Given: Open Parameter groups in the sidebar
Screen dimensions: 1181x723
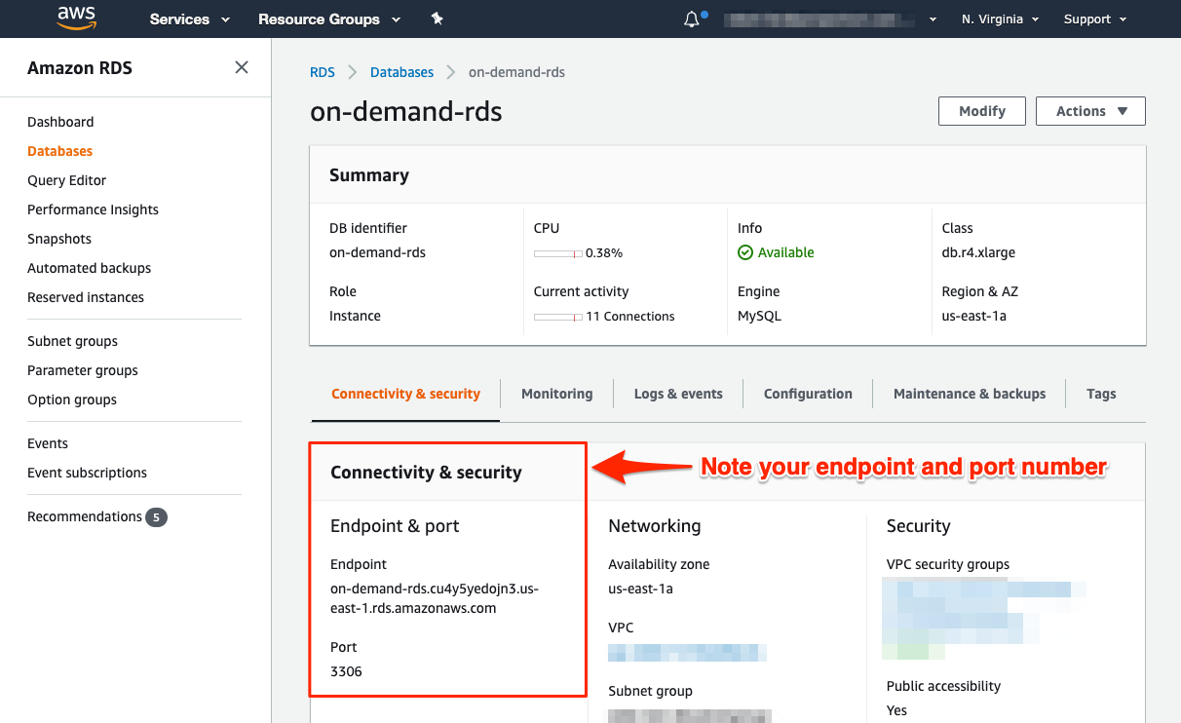Looking at the screenshot, I should pos(83,370).
